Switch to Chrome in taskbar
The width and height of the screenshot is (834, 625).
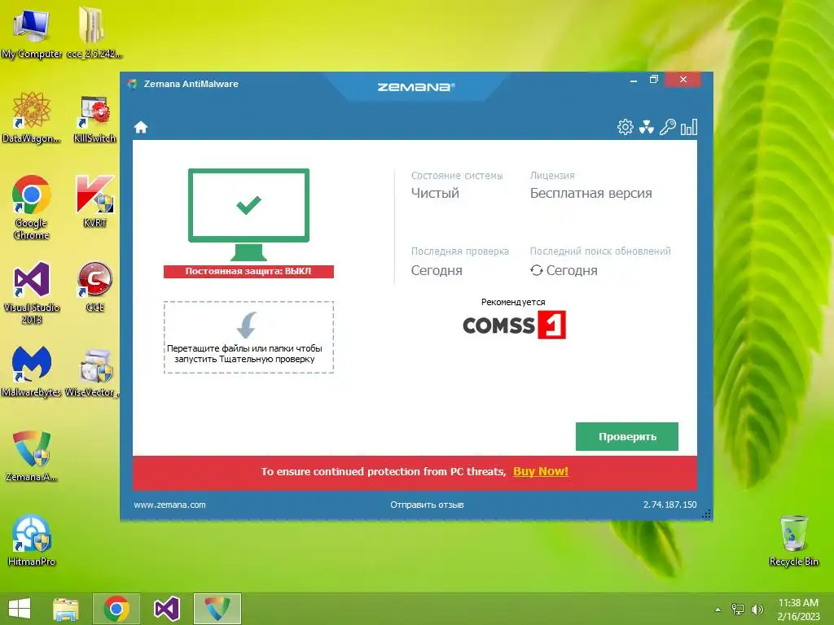(116, 609)
